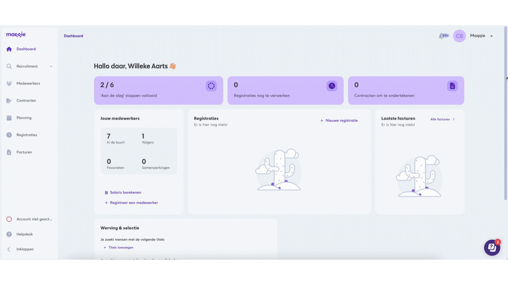Click Salaris berekenen link

pyautogui.click(x=125, y=193)
